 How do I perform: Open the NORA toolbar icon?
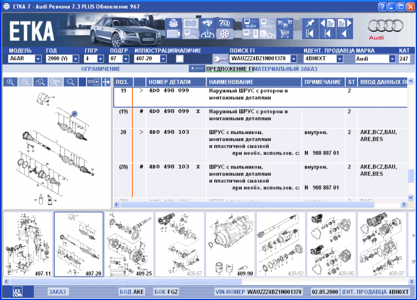click(190, 34)
